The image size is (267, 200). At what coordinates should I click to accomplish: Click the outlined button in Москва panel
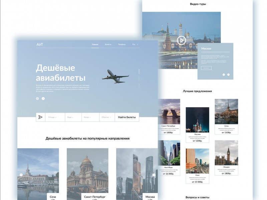206,68
